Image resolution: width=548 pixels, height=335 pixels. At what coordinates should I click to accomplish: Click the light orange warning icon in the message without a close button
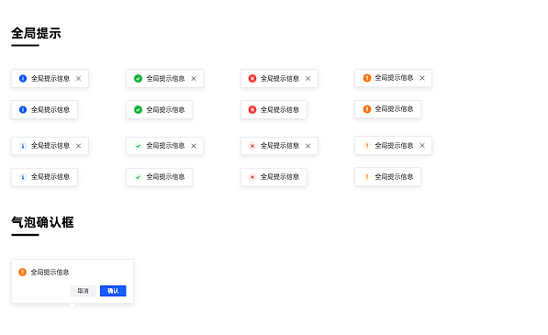tap(367, 176)
